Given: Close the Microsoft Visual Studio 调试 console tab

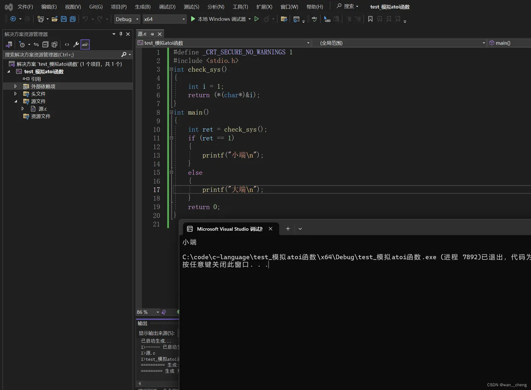Looking at the screenshot, I should [270, 229].
